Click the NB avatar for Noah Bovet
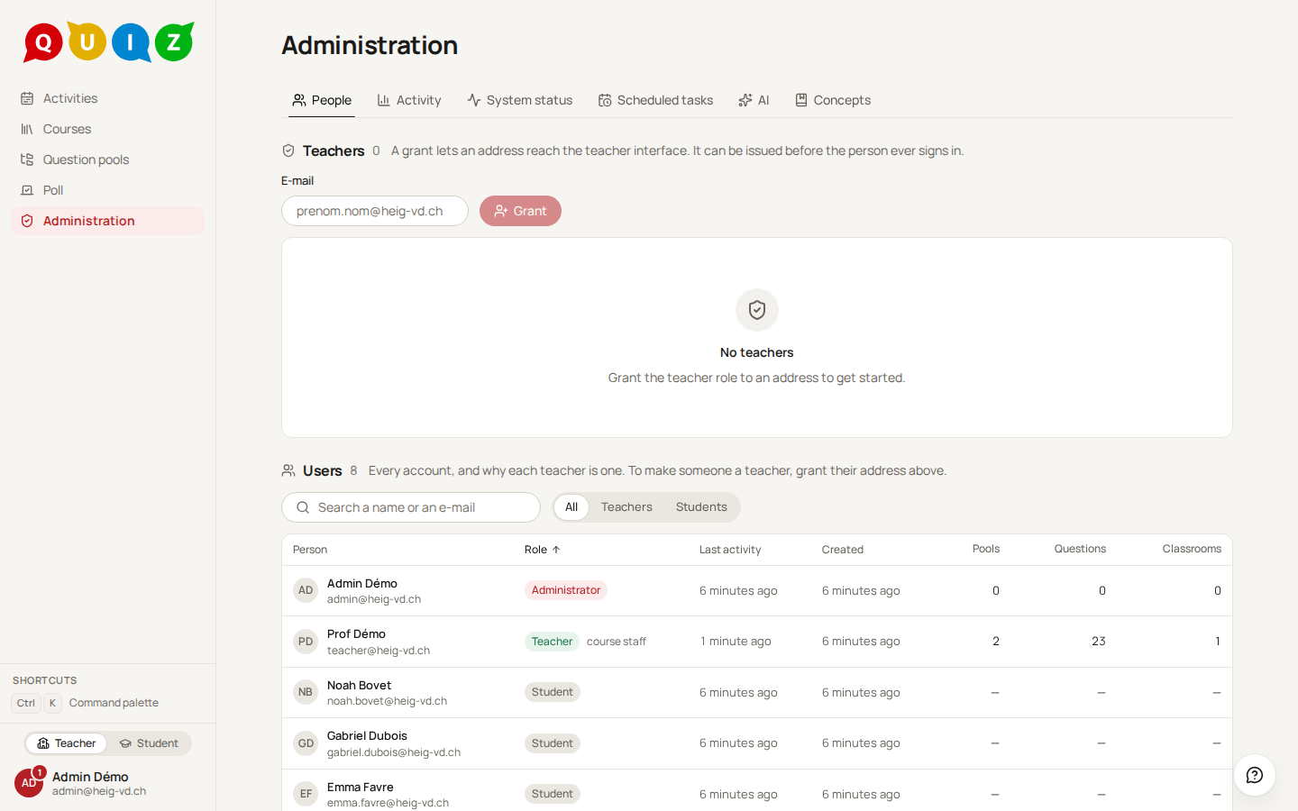This screenshot has height=811, width=1298. [x=306, y=692]
